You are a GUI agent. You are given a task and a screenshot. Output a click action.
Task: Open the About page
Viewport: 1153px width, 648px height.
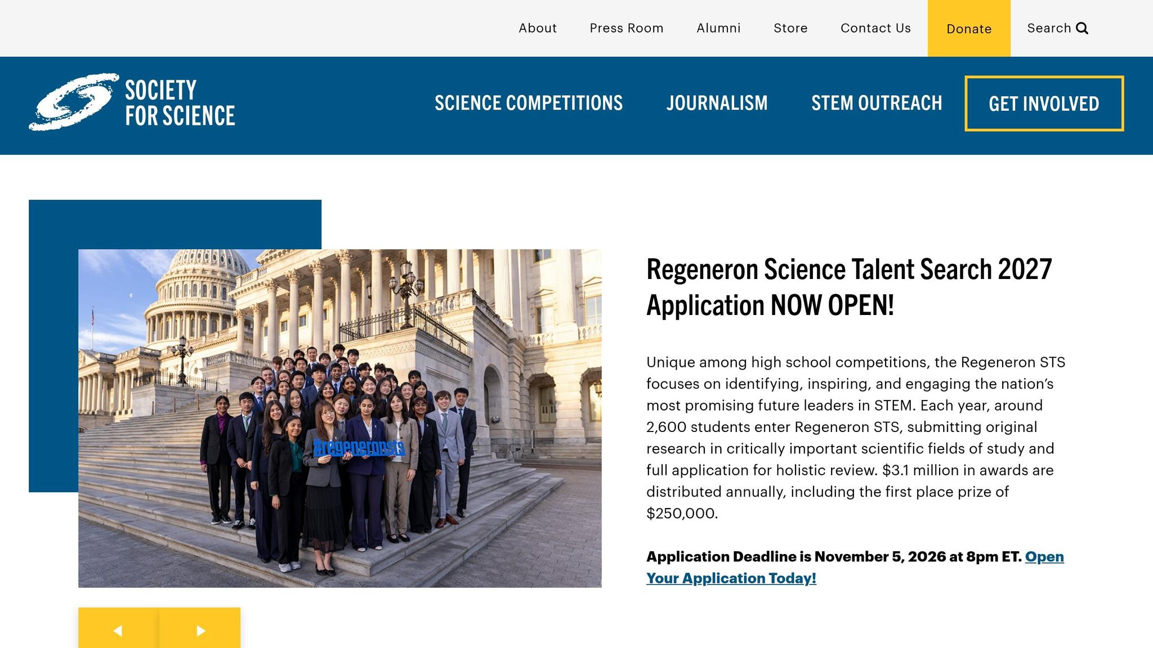(x=538, y=28)
